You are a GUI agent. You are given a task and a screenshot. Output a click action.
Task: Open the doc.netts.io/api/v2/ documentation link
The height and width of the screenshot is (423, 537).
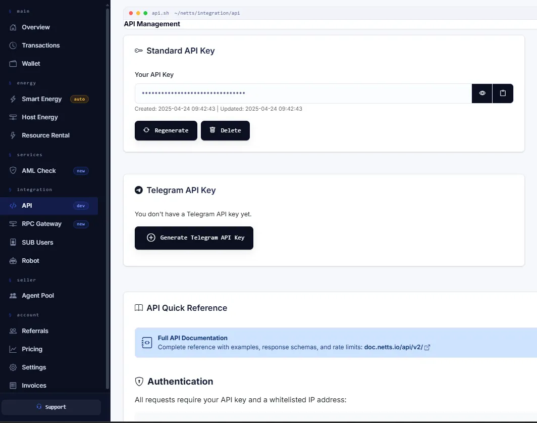pos(397,347)
